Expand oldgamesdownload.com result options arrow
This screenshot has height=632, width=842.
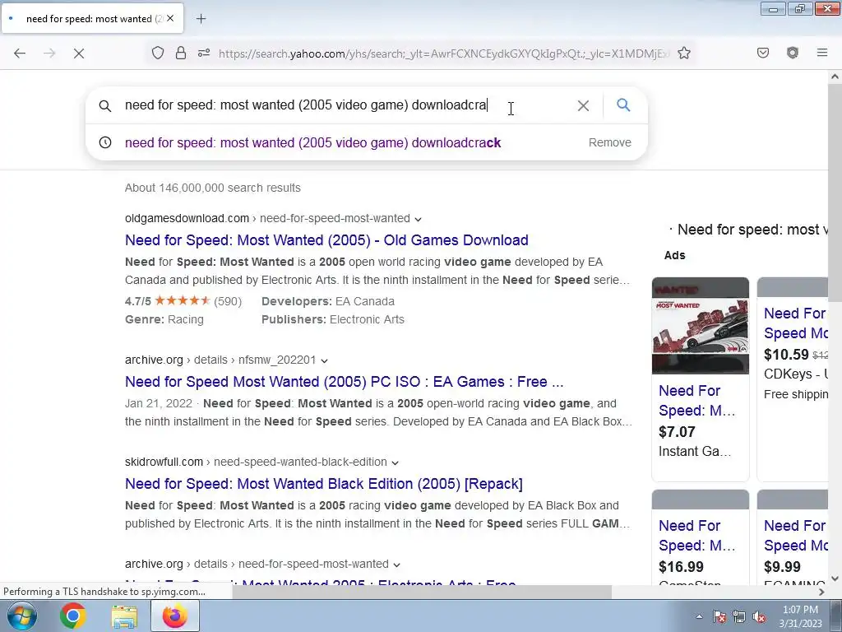coord(418,219)
